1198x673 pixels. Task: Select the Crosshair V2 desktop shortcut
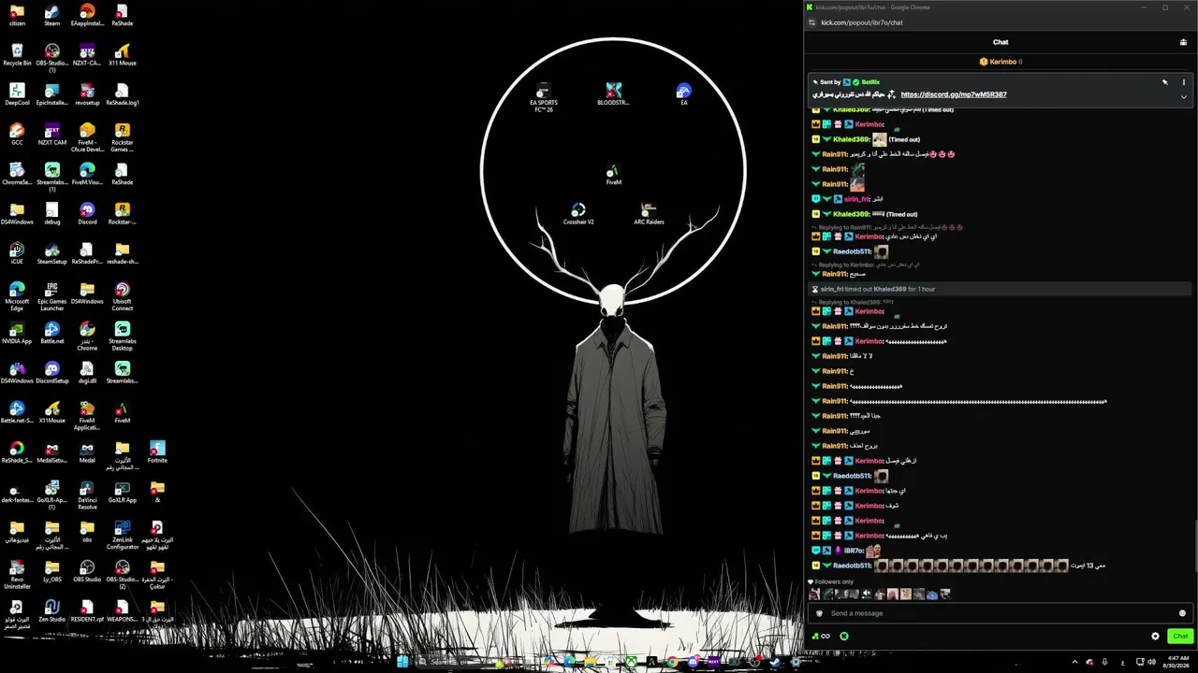(x=578, y=214)
